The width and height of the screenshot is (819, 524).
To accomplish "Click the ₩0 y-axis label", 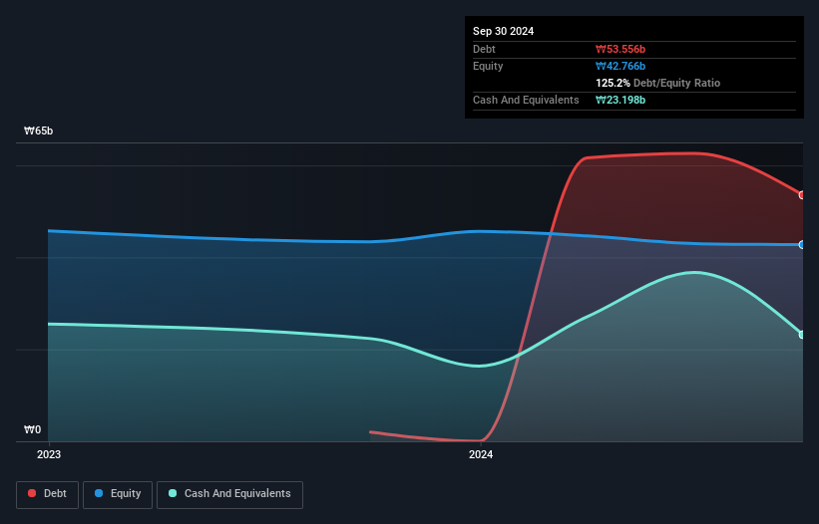I will [32, 429].
